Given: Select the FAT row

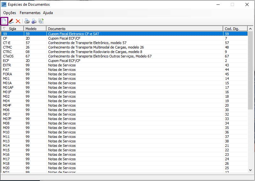Looking at the screenshot, I should pos(124,70).
